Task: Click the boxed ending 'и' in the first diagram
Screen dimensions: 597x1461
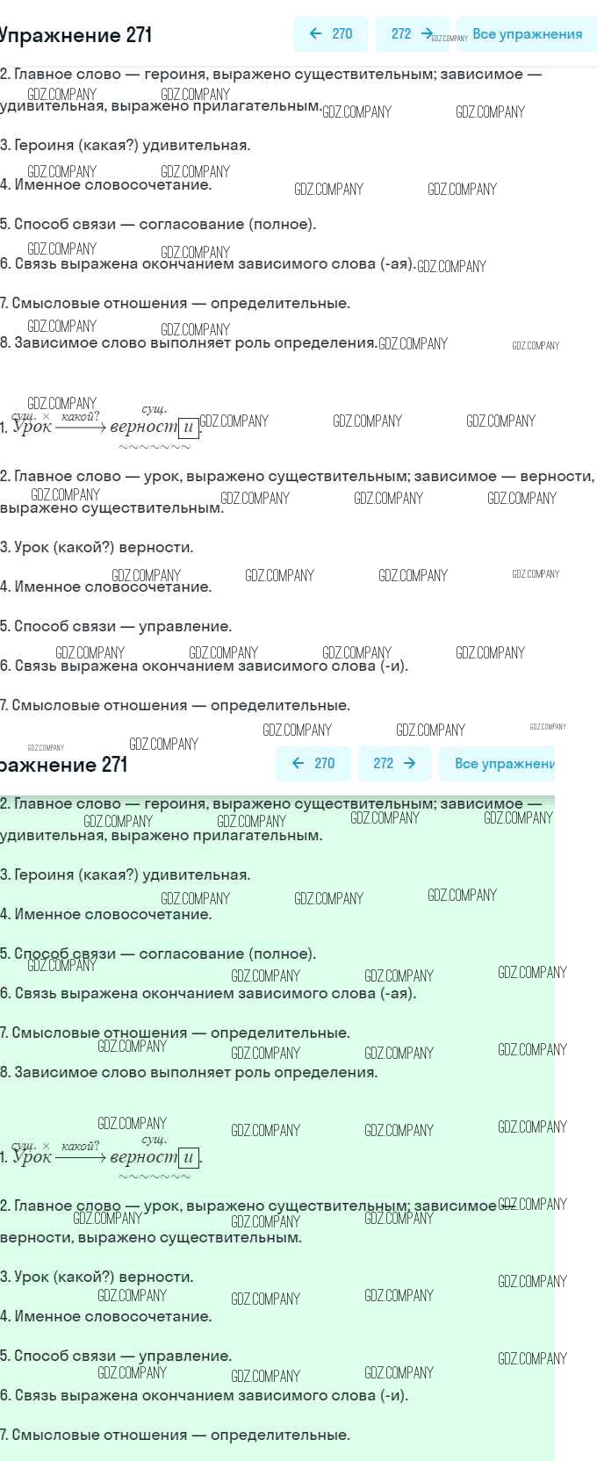Action: (x=188, y=428)
